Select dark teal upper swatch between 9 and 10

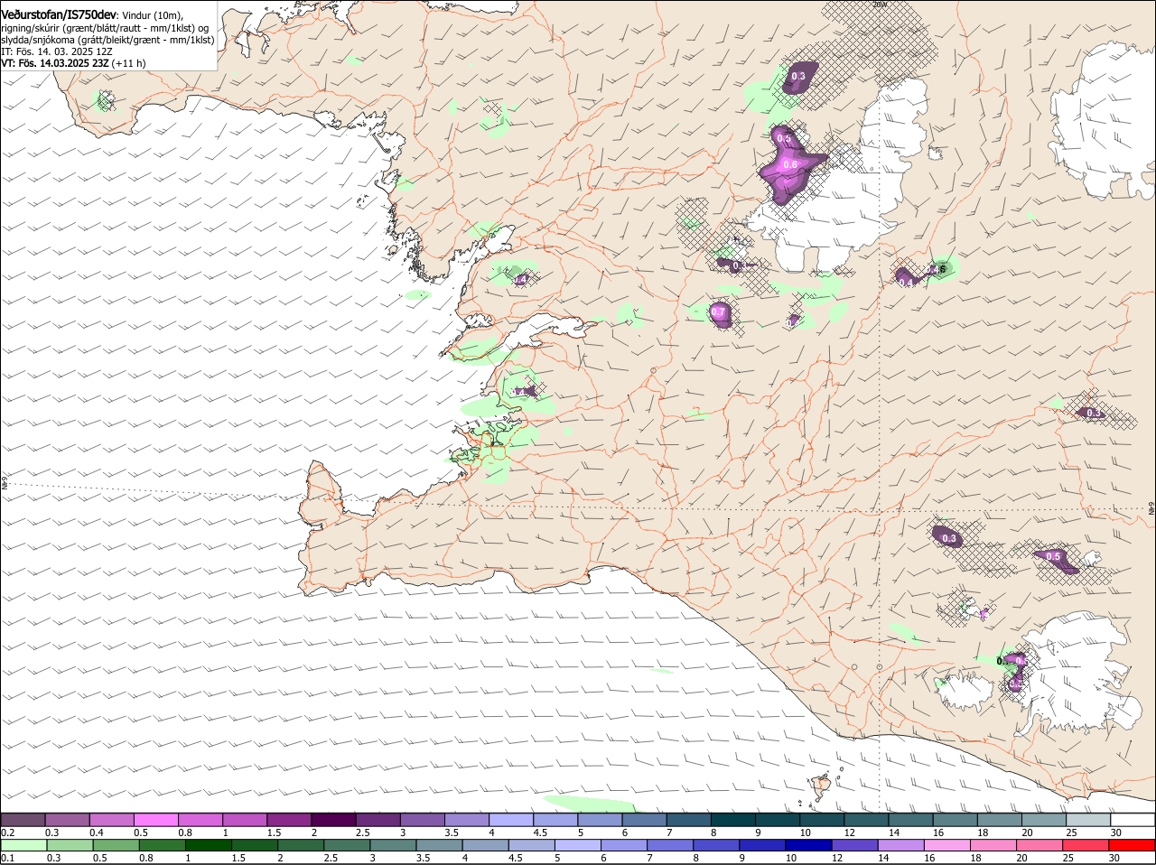[x=776, y=820]
